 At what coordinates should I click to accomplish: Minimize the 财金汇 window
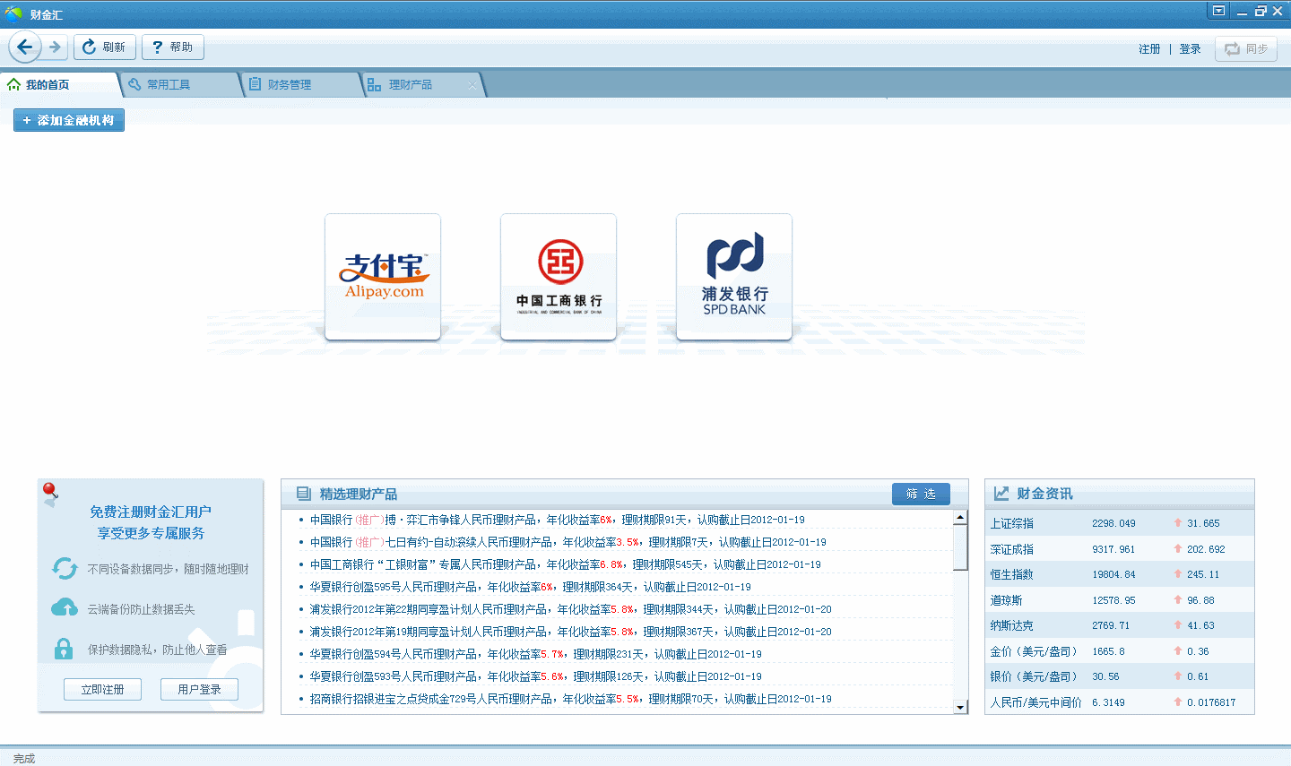tap(1242, 12)
